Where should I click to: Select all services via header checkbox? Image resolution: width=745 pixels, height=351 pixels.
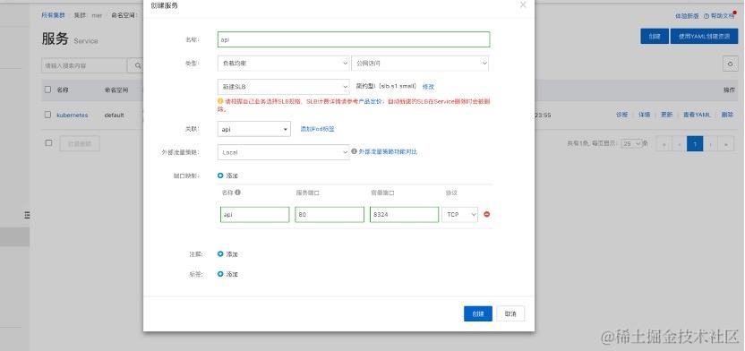(47, 90)
